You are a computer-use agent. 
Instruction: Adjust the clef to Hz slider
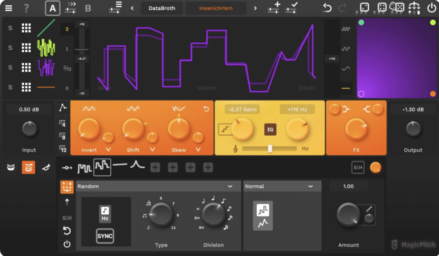[269, 148]
